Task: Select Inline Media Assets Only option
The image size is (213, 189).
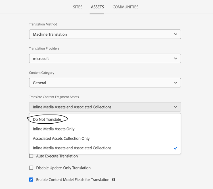Action: pyautogui.click(x=54, y=129)
